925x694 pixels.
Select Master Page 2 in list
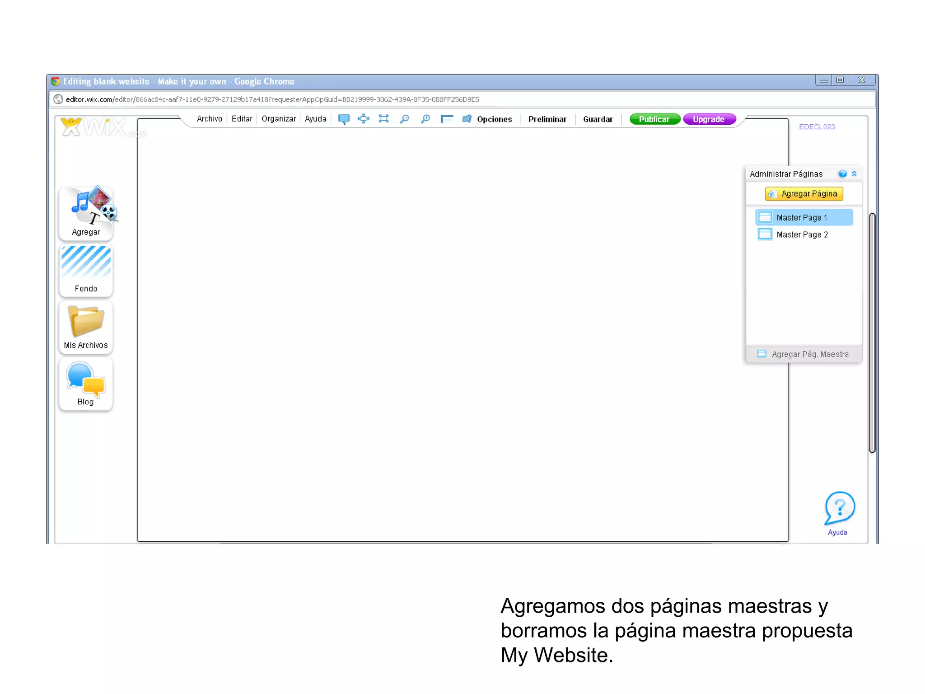(x=802, y=234)
